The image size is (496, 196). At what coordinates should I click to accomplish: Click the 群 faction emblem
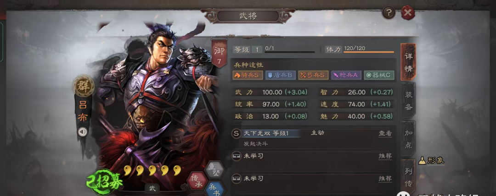84,86
